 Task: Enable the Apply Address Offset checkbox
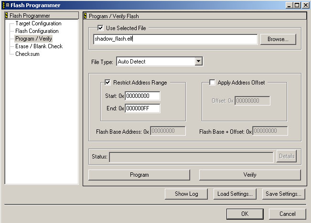(212, 83)
